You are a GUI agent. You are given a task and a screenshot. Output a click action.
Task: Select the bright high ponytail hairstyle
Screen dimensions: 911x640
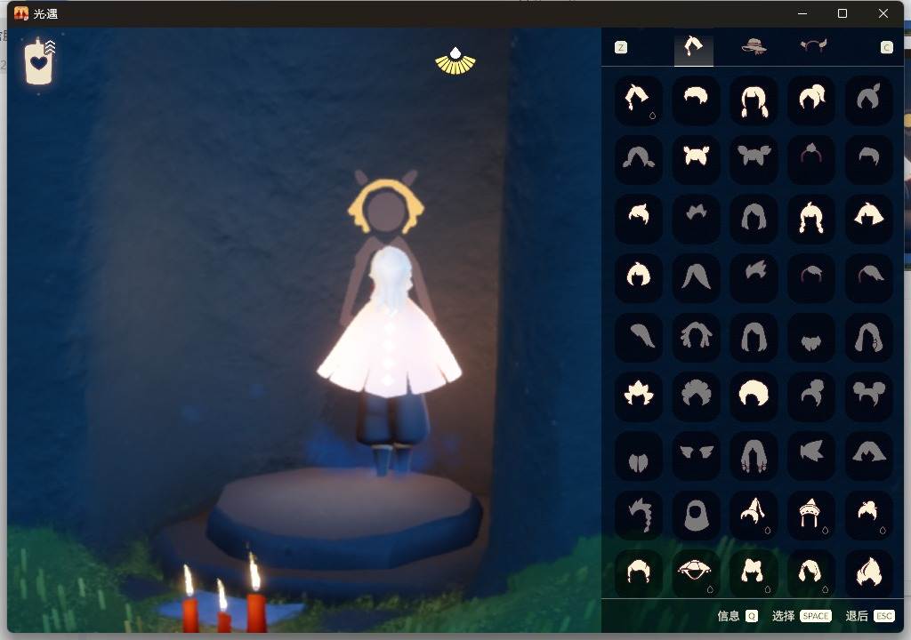point(811,100)
